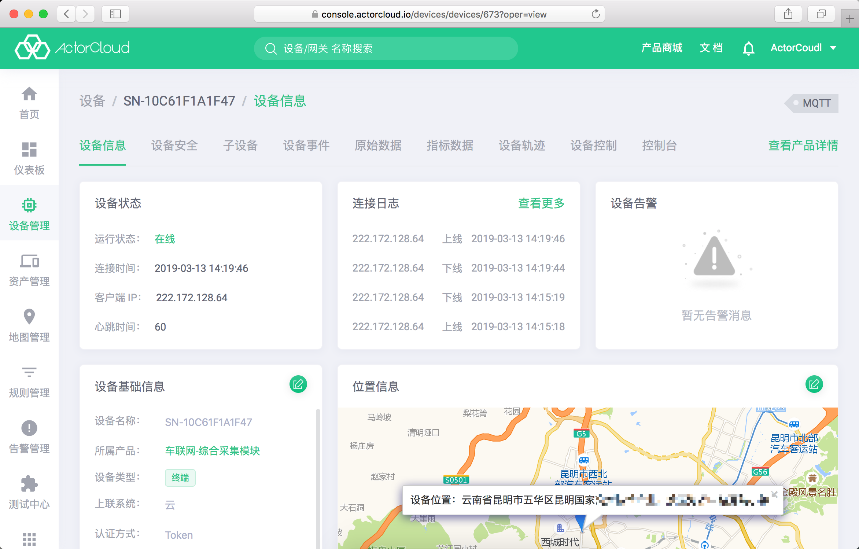Open 文档 in header
The image size is (859, 549).
711,48
